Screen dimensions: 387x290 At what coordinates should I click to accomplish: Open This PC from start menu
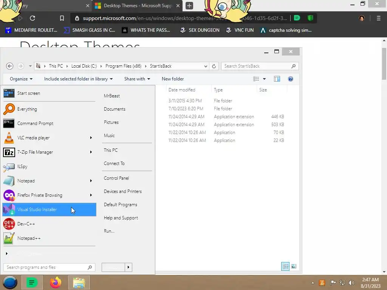pos(111,150)
